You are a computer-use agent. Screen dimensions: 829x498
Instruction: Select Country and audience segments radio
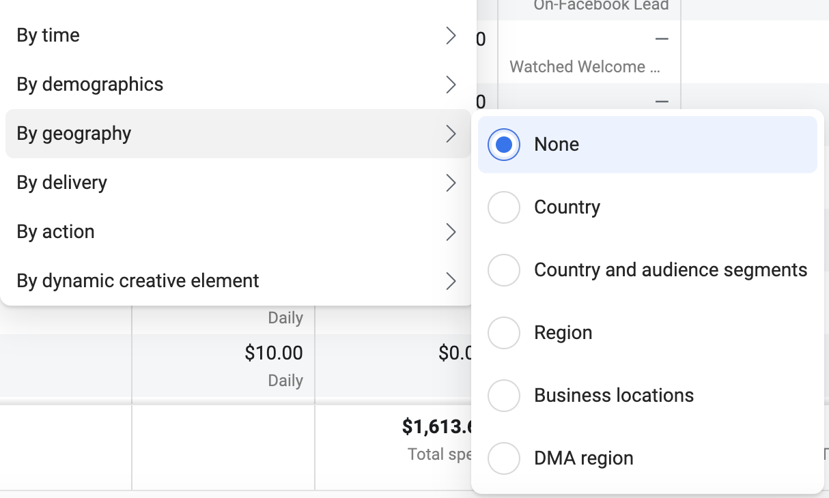[x=504, y=270]
